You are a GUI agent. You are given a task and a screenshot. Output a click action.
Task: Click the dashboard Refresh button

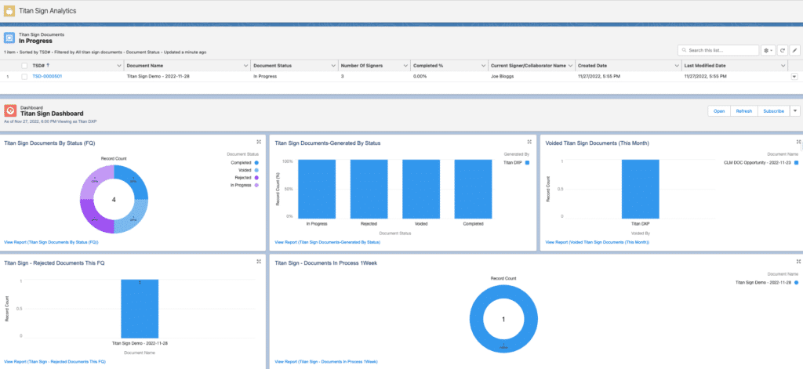point(743,111)
